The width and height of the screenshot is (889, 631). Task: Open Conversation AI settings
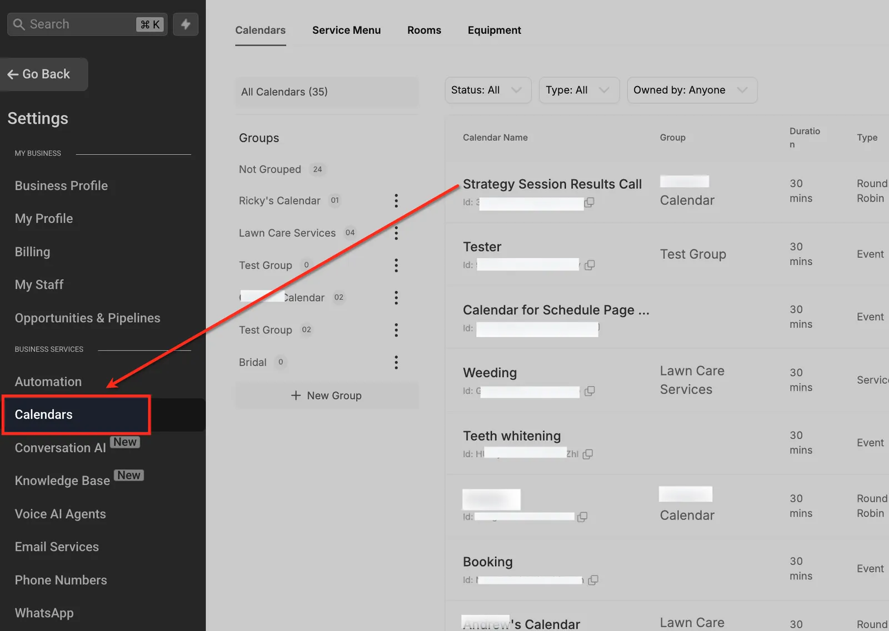pyautogui.click(x=60, y=448)
